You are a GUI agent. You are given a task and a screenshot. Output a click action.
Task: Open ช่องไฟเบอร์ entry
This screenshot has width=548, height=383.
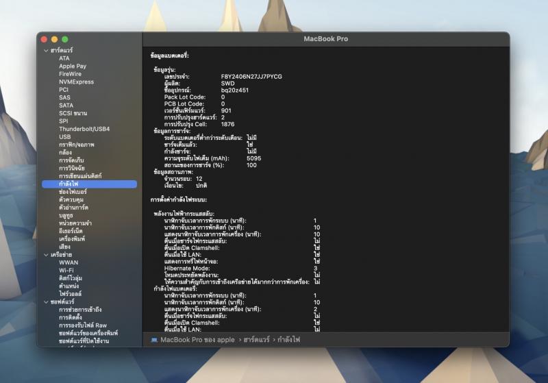point(73,192)
